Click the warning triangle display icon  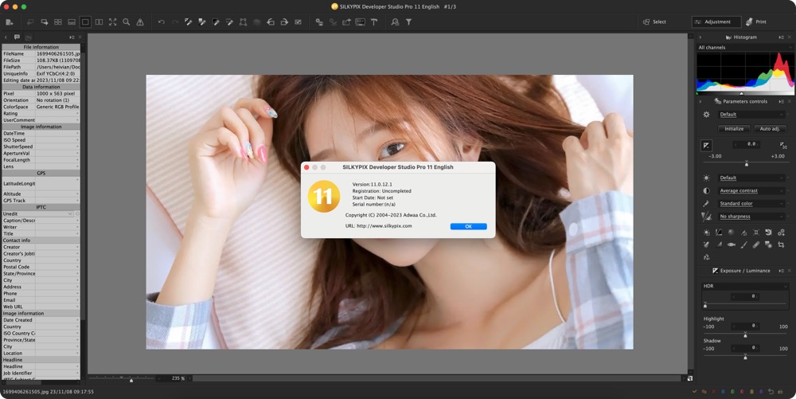[140, 22]
